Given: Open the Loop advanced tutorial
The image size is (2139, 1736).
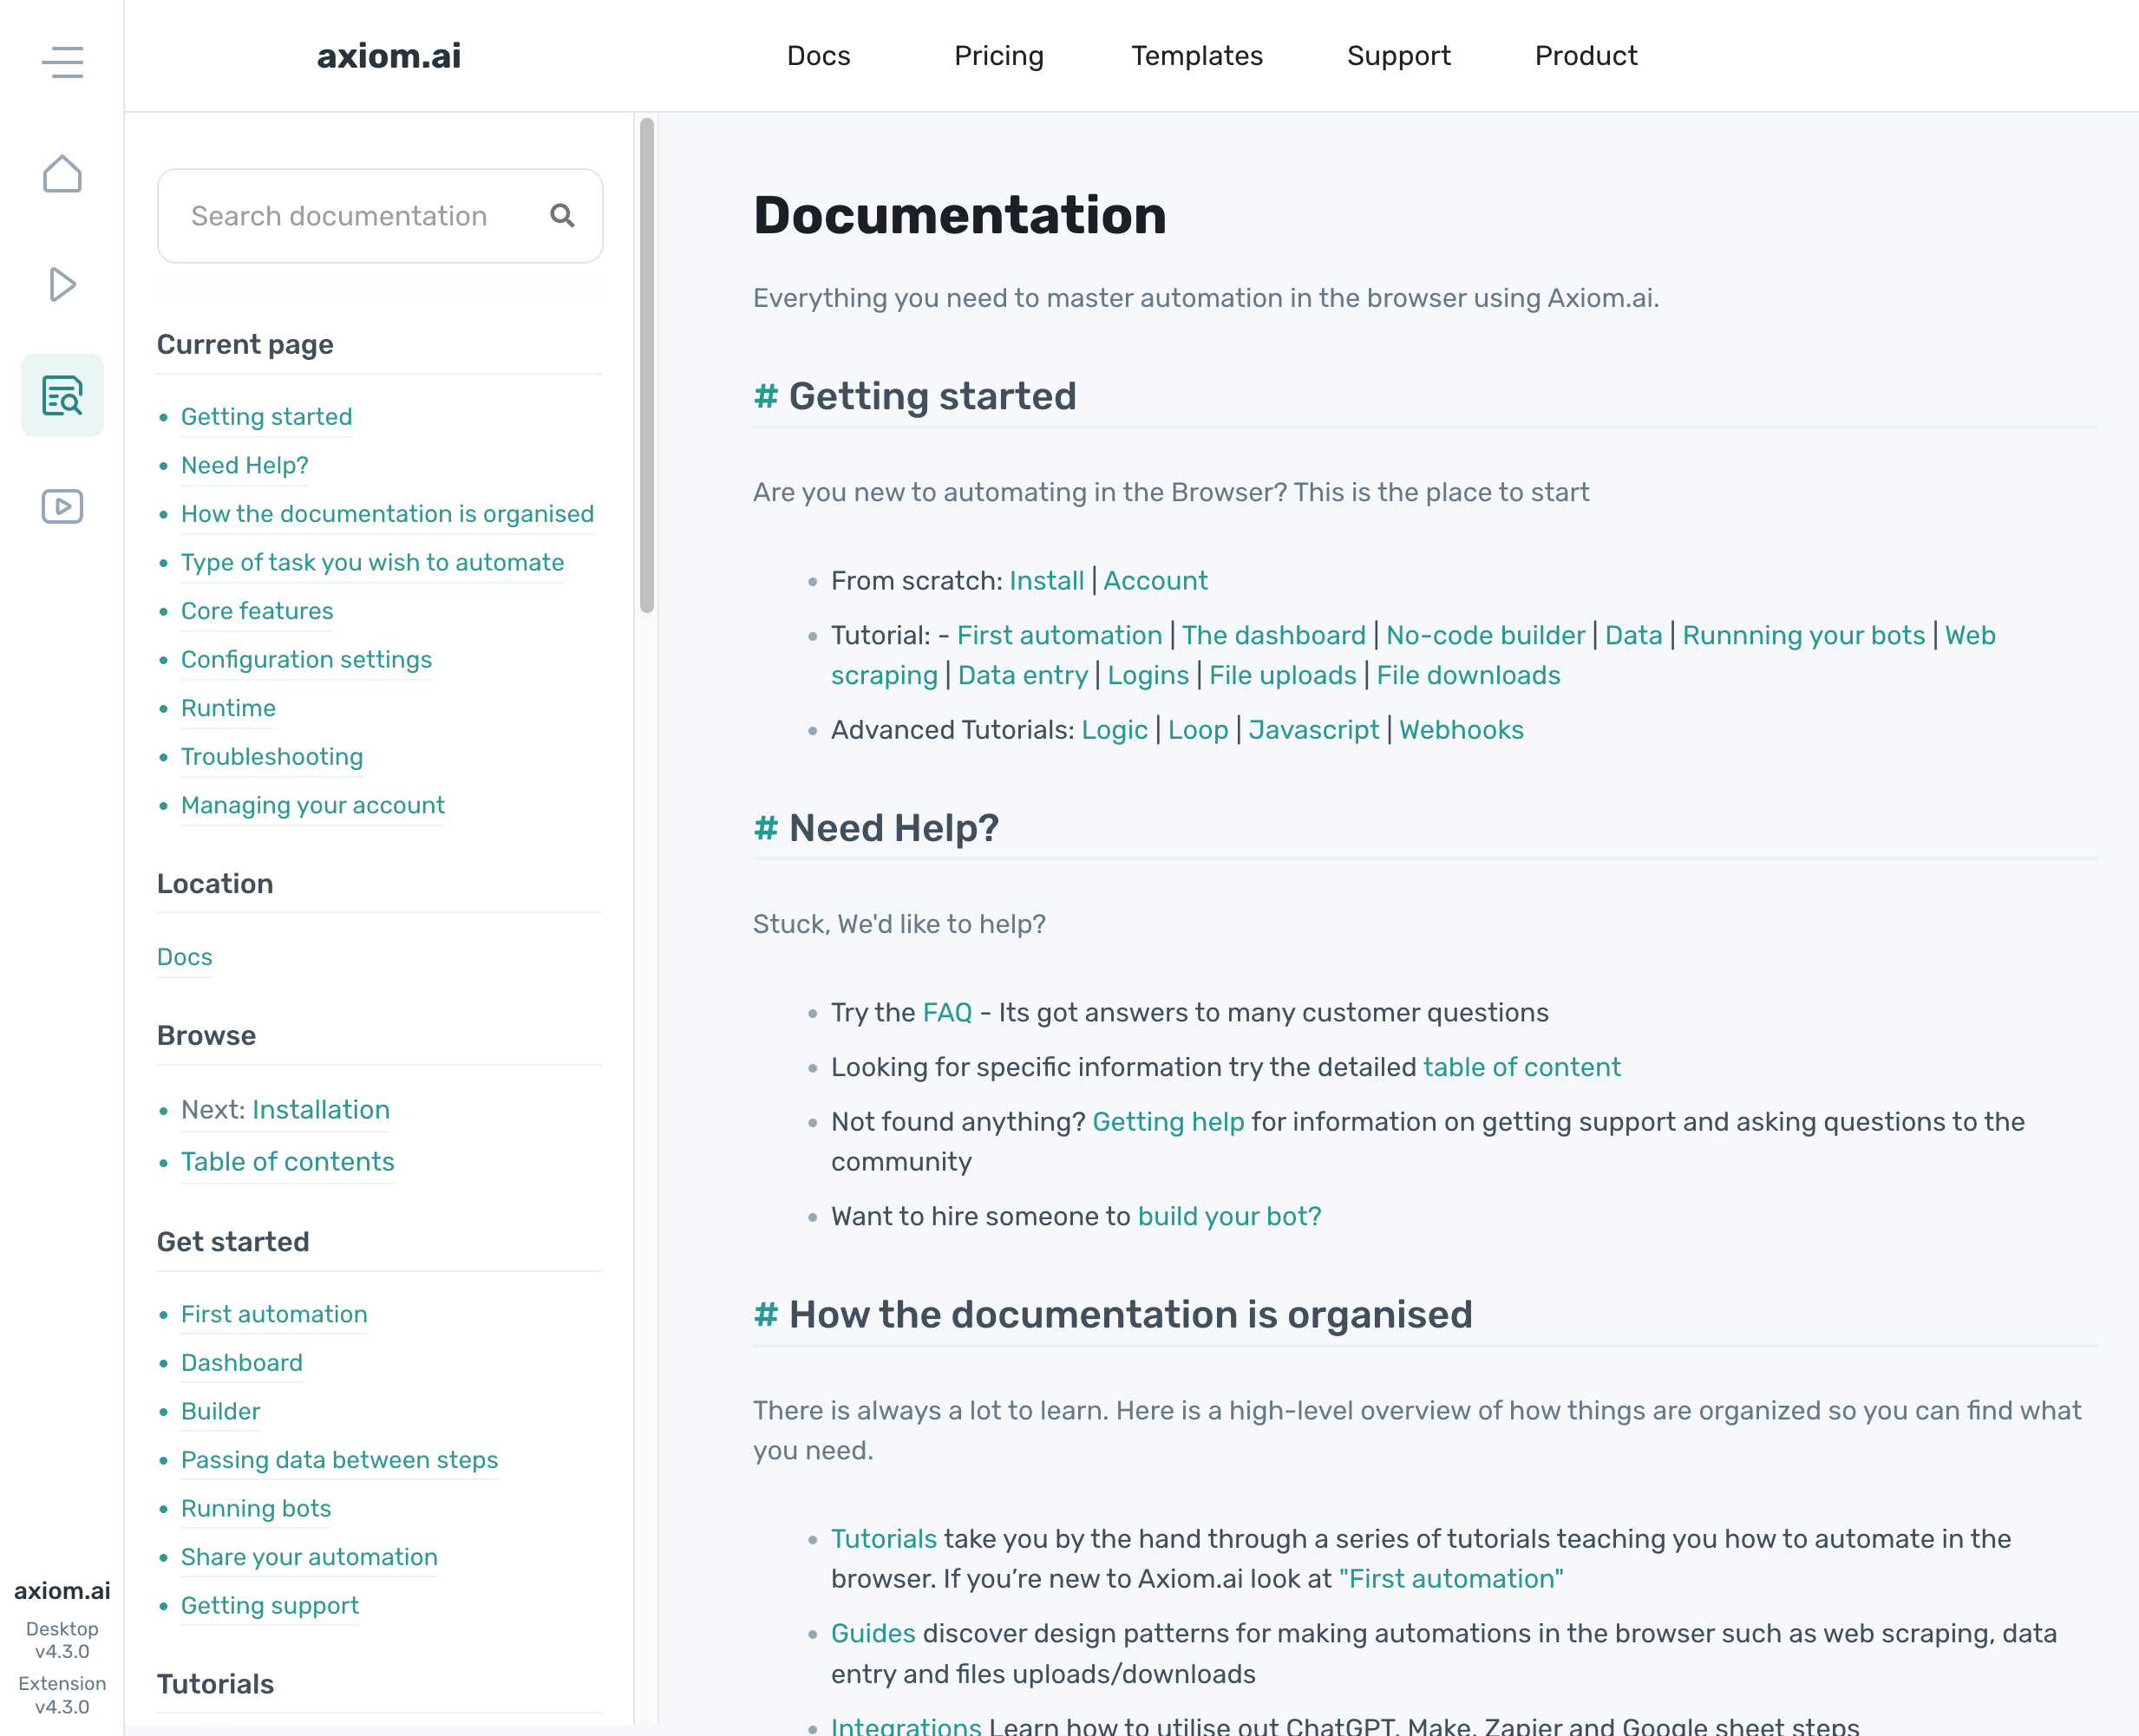Looking at the screenshot, I should (1198, 730).
